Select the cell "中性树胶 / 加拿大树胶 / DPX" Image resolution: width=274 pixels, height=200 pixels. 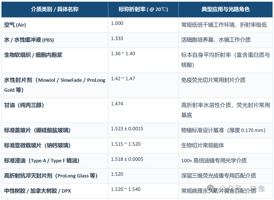coord(37,191)
